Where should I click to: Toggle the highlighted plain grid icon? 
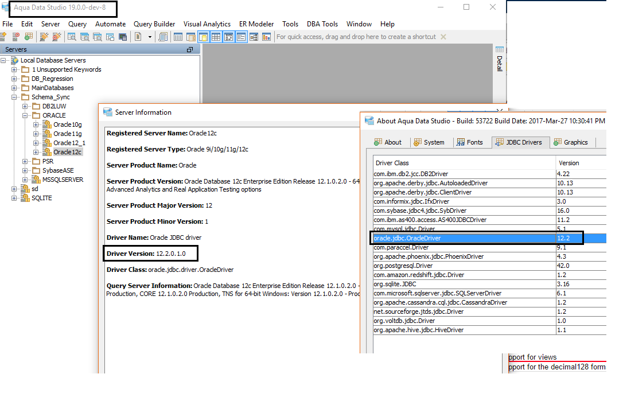[216, 37]
